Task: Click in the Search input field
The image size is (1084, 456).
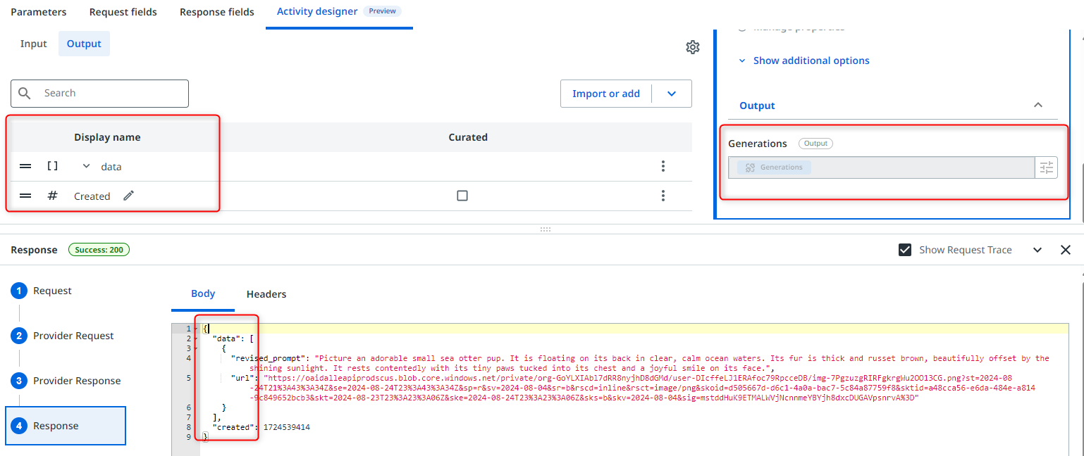Action: (x=99, y=93)
